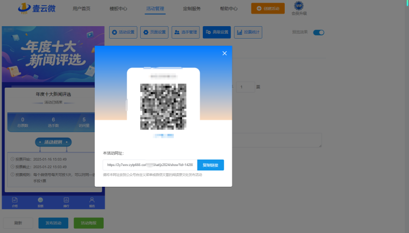Click the people icon on 选手管理
Viewport: 409px width, 233px height.
click(x=177, y=32)
